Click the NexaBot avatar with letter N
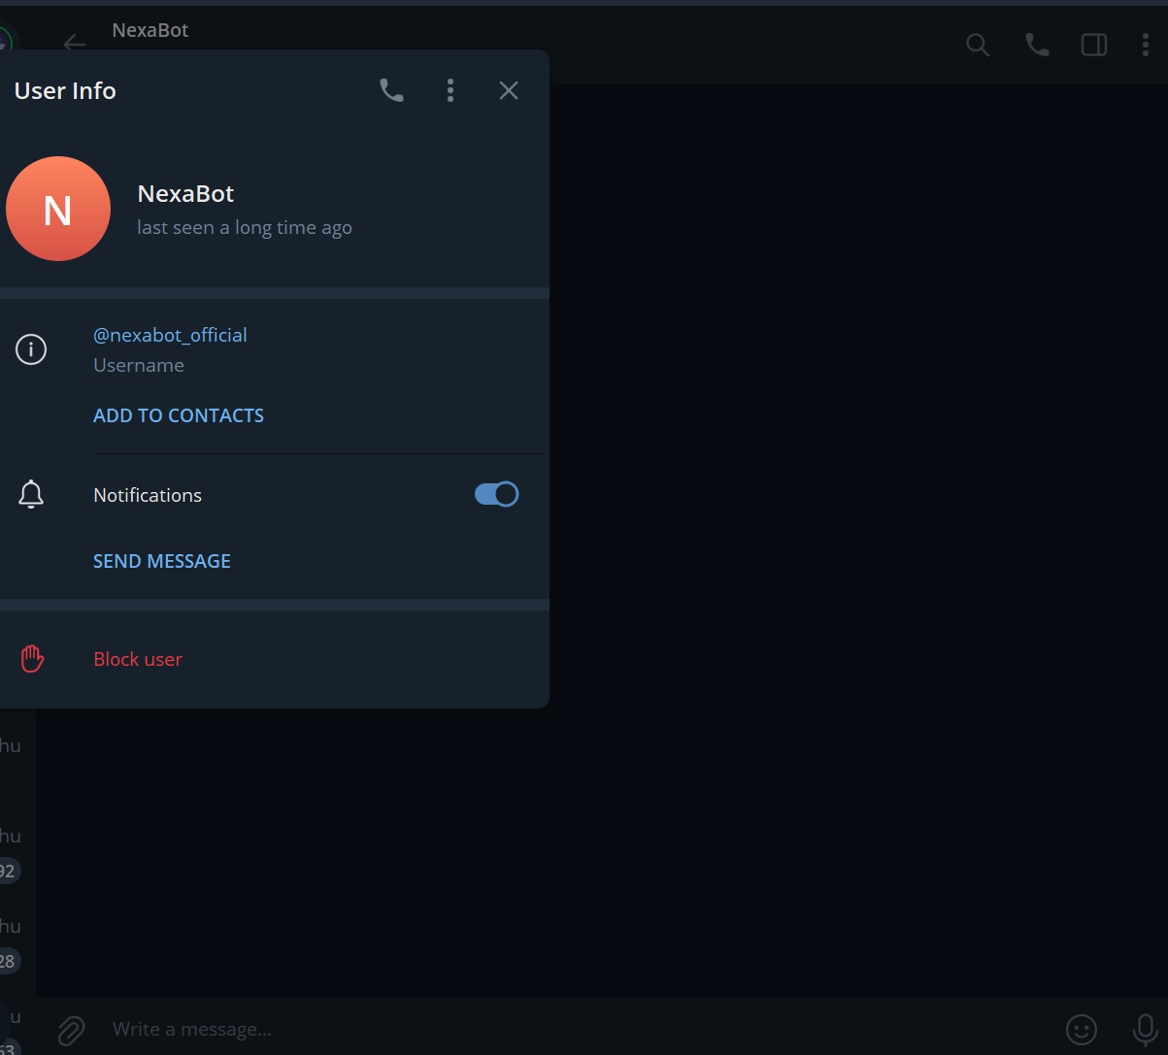This screenshot has width=1168, height=1055. click(58, 209)
